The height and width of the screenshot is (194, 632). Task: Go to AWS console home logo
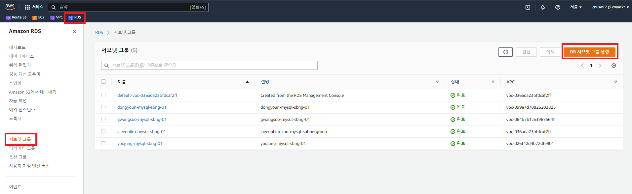point(10,7)
